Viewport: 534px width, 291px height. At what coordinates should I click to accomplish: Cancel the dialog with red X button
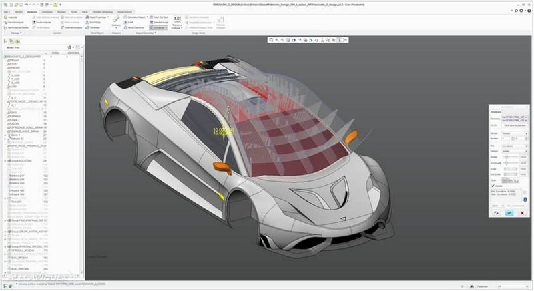click(x=522, y=213)
